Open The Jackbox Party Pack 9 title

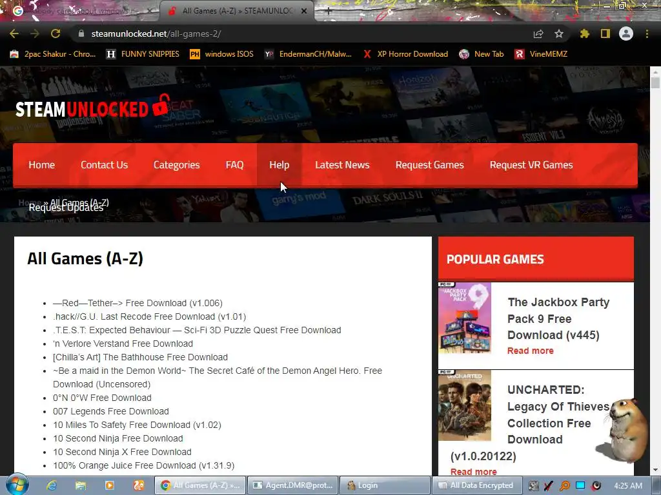coord(558,318)
